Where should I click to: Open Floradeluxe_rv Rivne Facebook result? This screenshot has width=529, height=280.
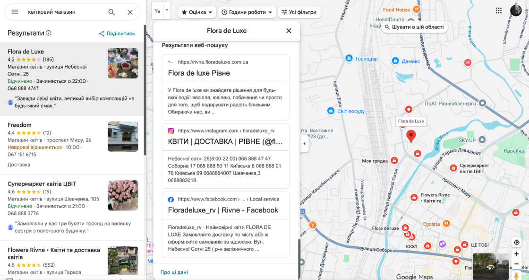click(x=223, y=210)
